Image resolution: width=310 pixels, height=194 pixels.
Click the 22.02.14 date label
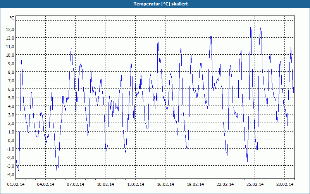[x=225, y=184]
